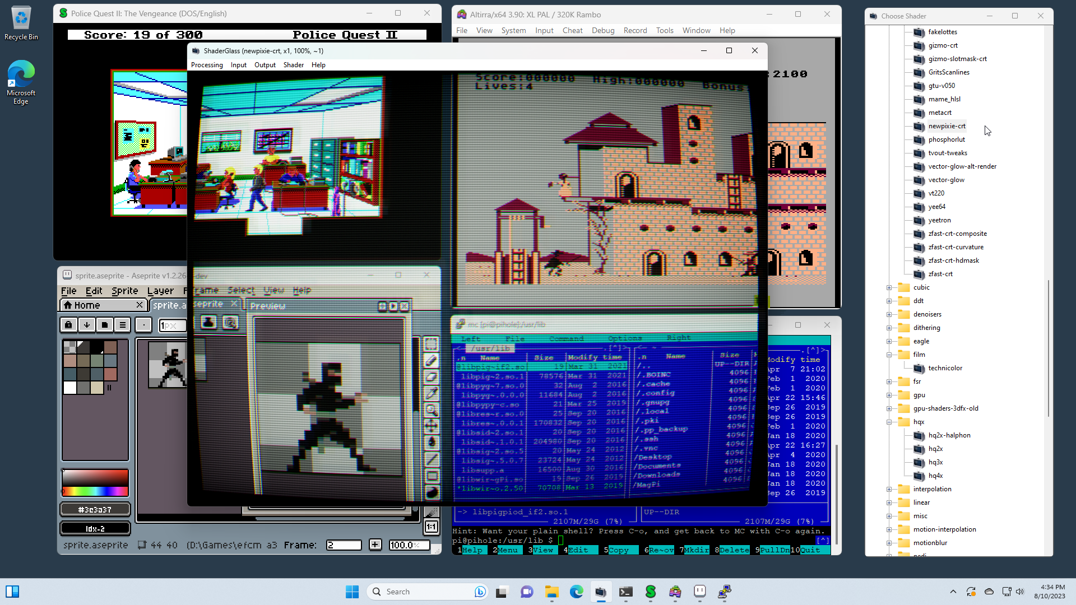This screenshot has height=605, width=1076.
Task: Click the sort palette down-arrow icon
Action: (x=86, y=324)
